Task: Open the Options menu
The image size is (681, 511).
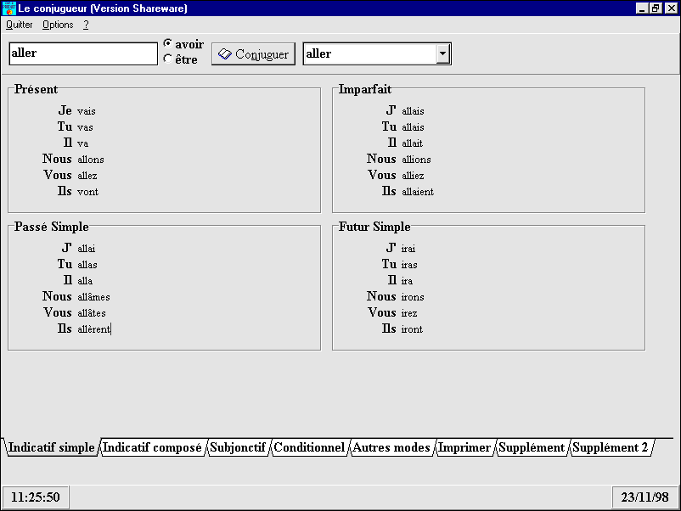Action: tap(59, 25)
